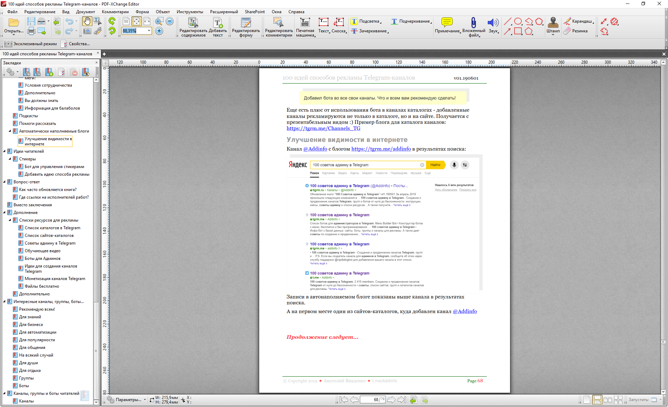Click the Zoom In plus icon
The image size is (668, 407).
159,31
